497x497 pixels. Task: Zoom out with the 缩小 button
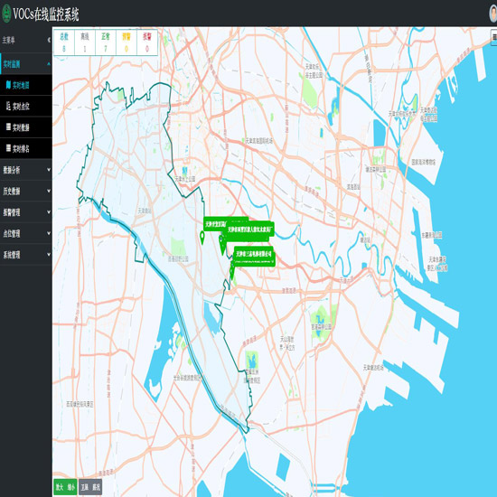tap(71, 487)
